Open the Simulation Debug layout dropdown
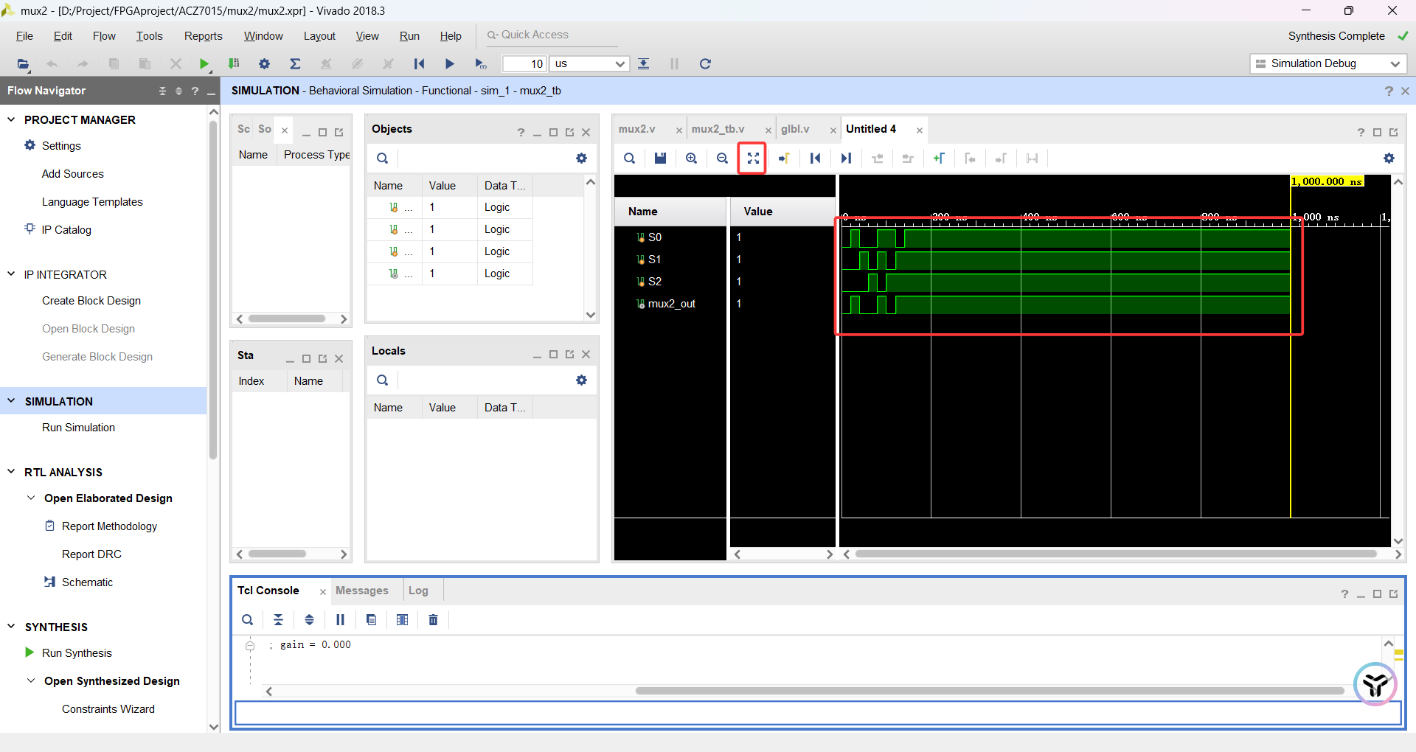1416x752 pixels. pyautogui.click(x=1327, y=63)
